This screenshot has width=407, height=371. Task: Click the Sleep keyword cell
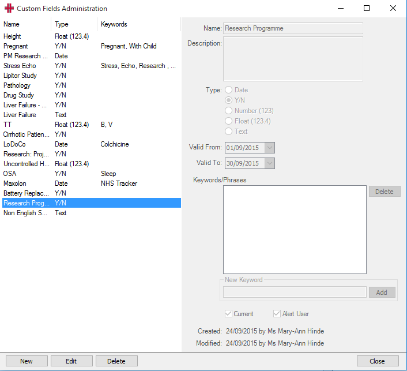pyautogui.click(x=108, y=174)
